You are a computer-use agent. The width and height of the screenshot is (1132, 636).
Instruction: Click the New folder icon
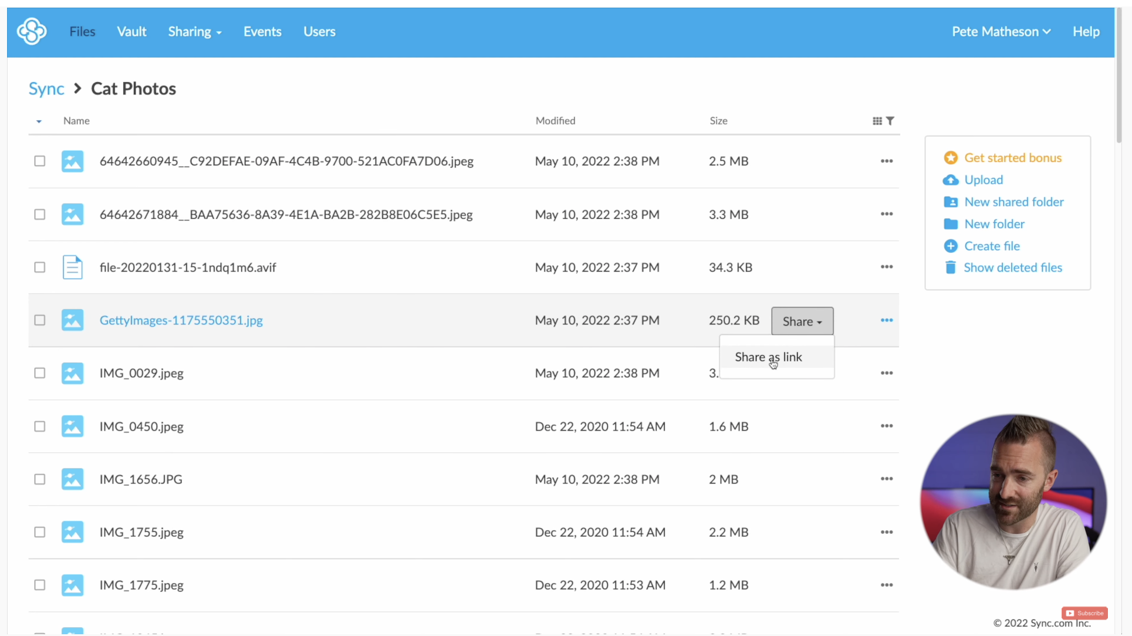click(x=950, y=224)
